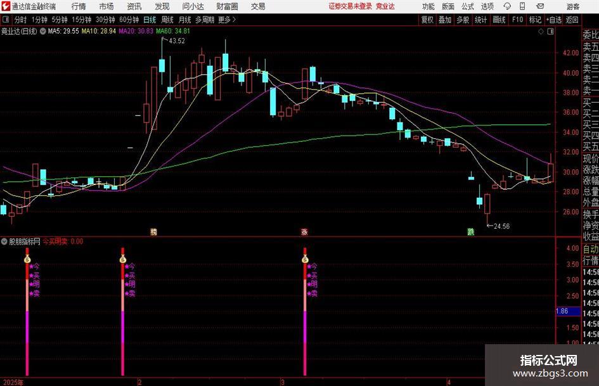Click the 43.52 high price label
The height and width of the screenshot is (386, 599).
[176, 41]
